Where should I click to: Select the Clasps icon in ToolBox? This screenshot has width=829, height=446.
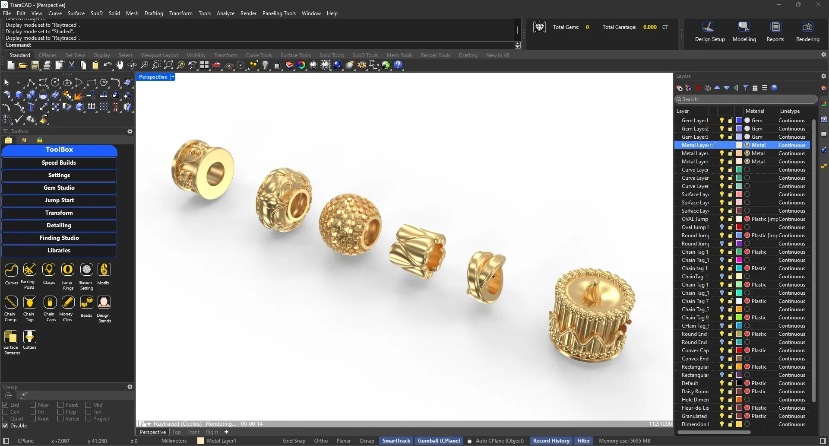coord(49,270)
